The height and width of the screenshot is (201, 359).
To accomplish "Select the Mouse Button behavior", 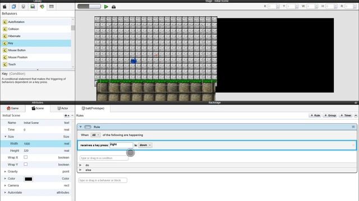I will (36, 50).
